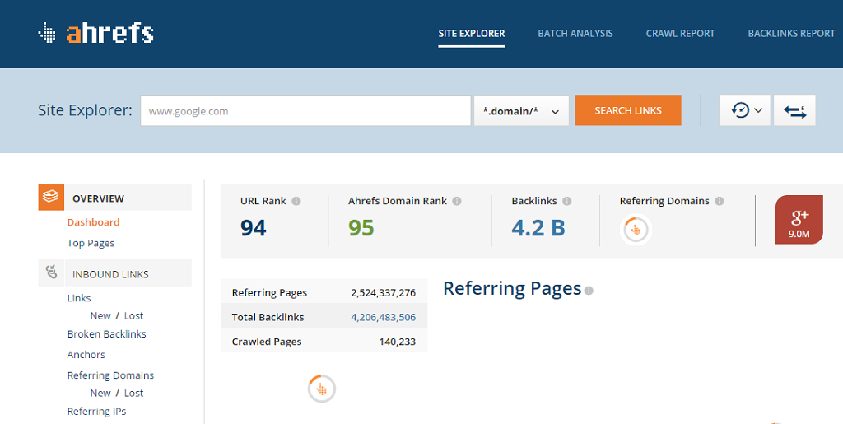
Task: Click the Google+ 9.0M badge
Action: click(x=799, y=220)
